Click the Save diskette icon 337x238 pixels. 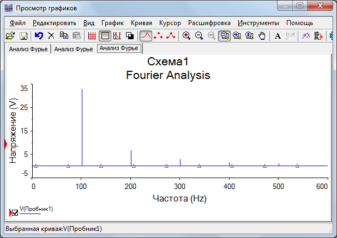tap(23, 35)
